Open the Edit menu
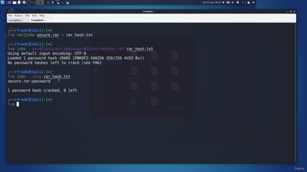Screen dimensions: 307x172 [27, 16]
